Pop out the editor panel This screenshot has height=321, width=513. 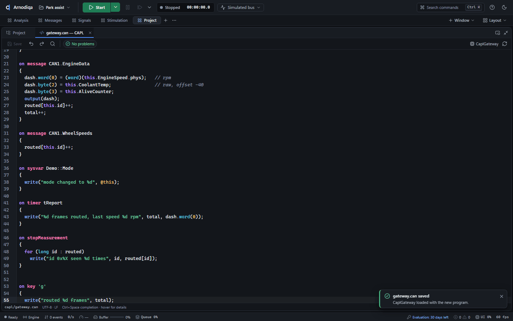point(498,33)
